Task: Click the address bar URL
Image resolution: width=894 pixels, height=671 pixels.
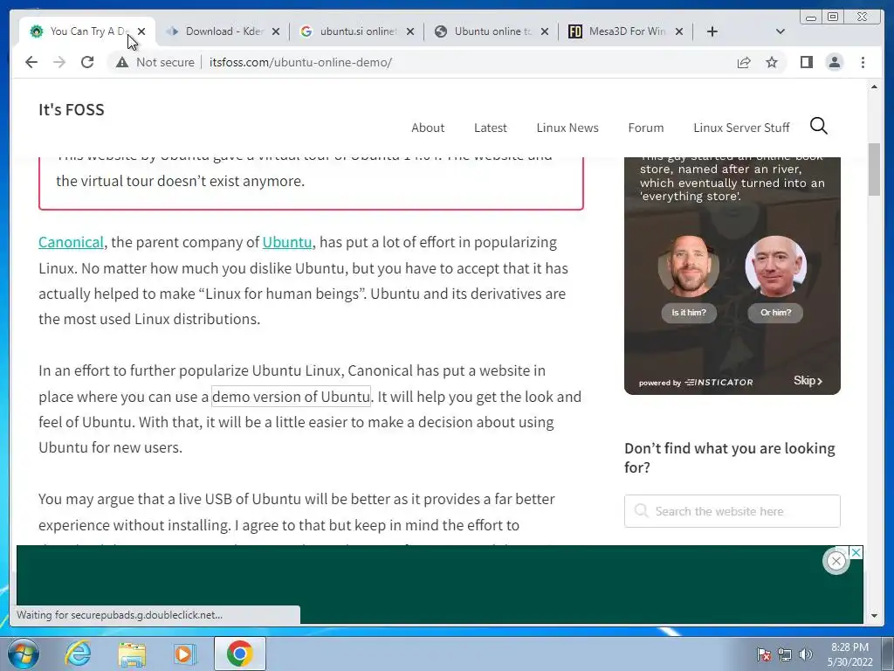Action: tap(300, 62)
